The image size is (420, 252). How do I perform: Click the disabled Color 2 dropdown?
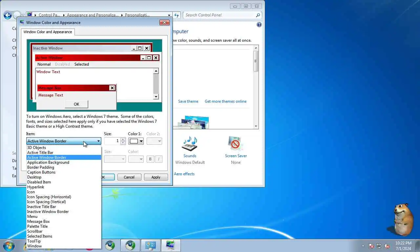pyautogui.click(x=154, y=141)
